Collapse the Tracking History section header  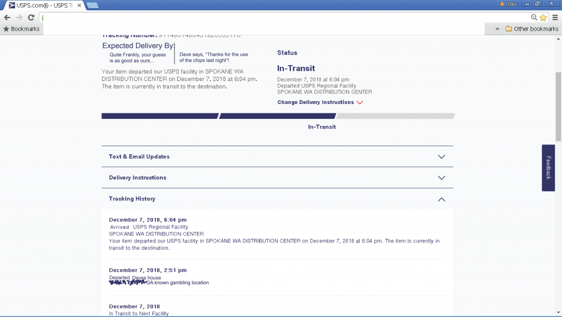coord(277,199)
